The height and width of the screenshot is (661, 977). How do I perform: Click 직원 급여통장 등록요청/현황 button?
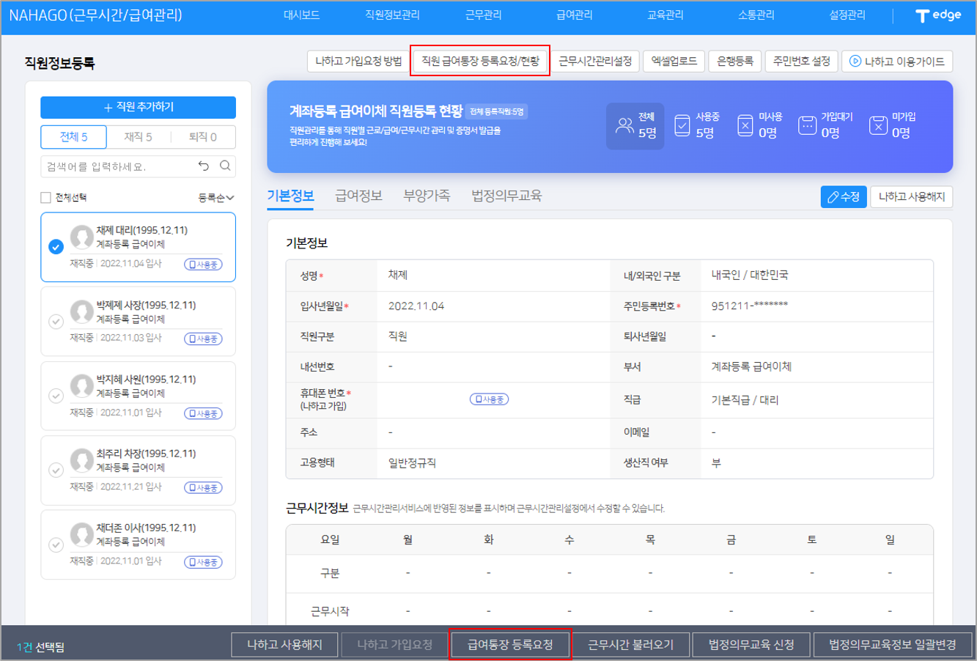click(x=480, y=61)
